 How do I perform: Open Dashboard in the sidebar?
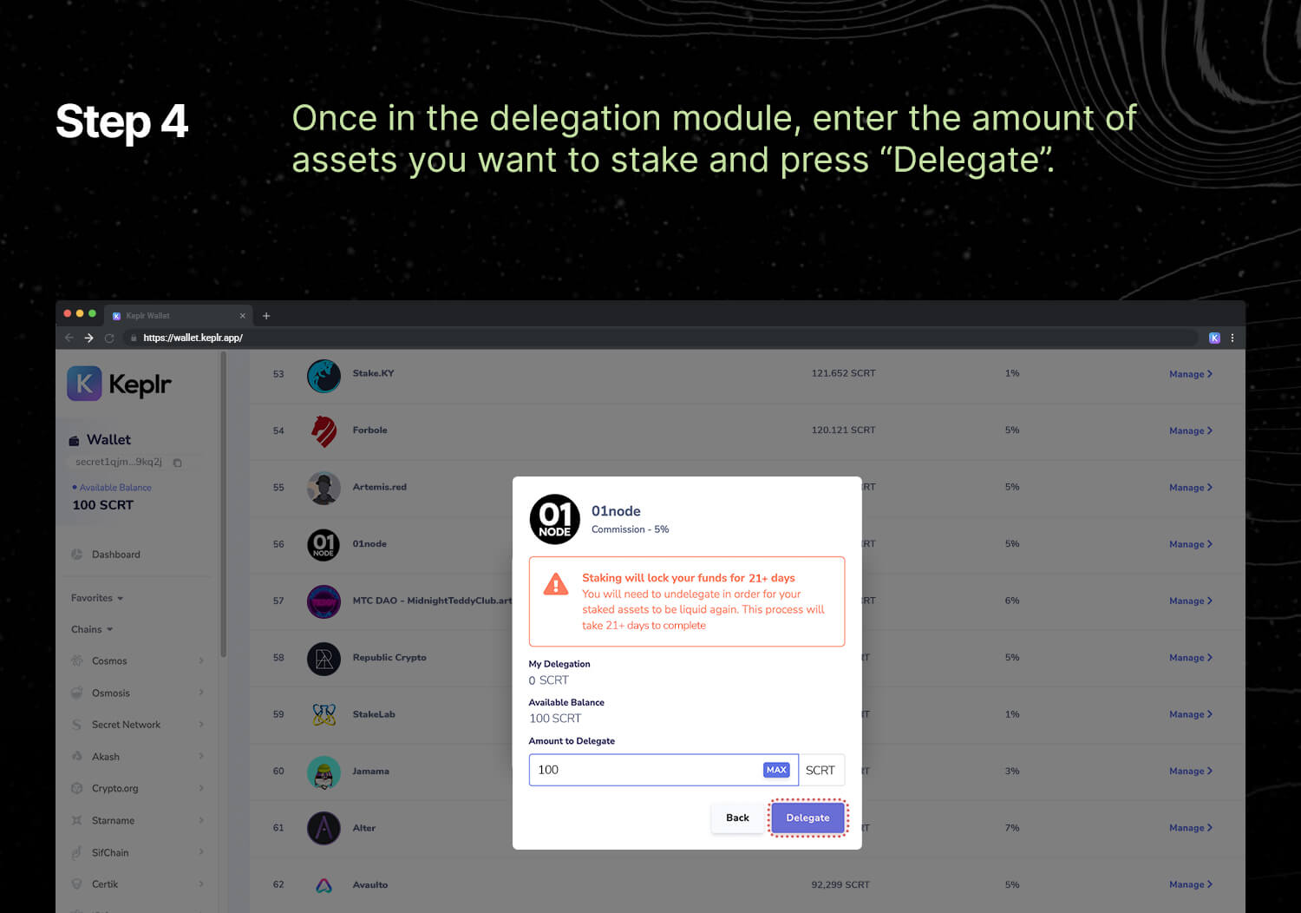(116, 555)
